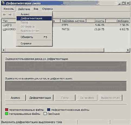Viewport: 131px width, 125px height.
Task: Click the Disk Defragmenter title bar icon
Action: click(x=3, y=3)
